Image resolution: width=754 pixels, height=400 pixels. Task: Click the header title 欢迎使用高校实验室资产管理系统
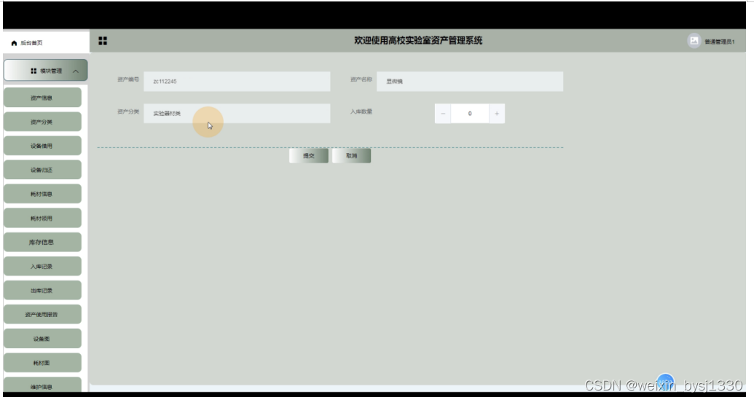pyautogui.click(x=418, y=41)
